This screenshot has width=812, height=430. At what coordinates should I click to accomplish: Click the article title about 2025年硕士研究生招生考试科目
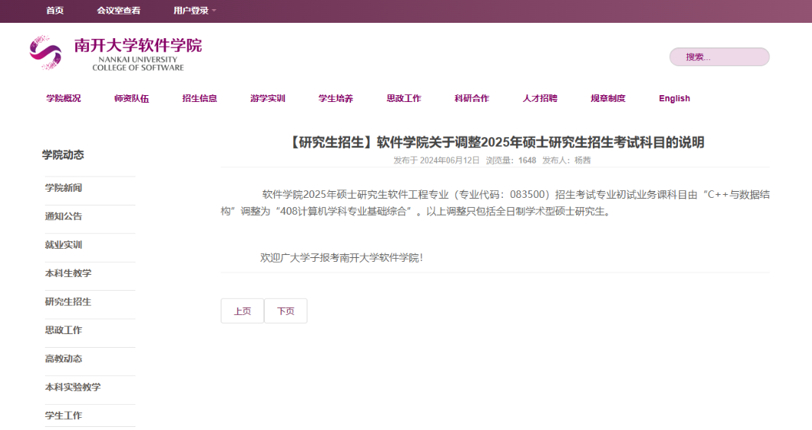495,142
